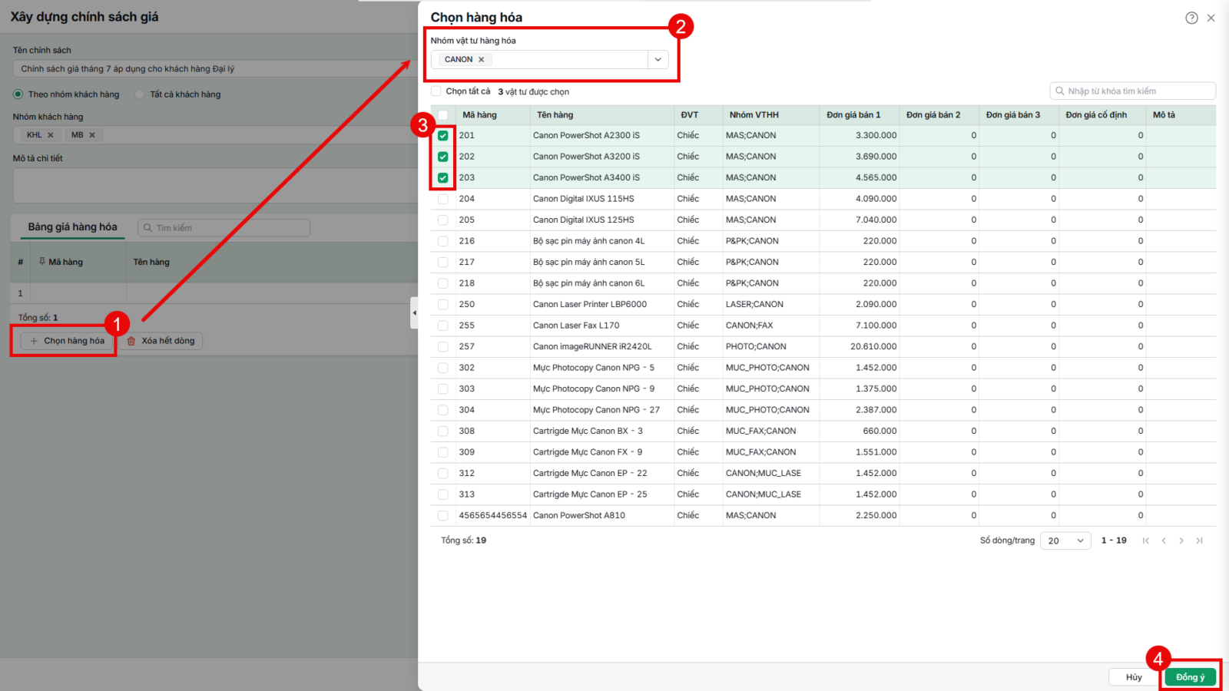This screenshot has width=1229, height=691.
Task: Jump to the last page of results
Action: [x=1199, y=541]
